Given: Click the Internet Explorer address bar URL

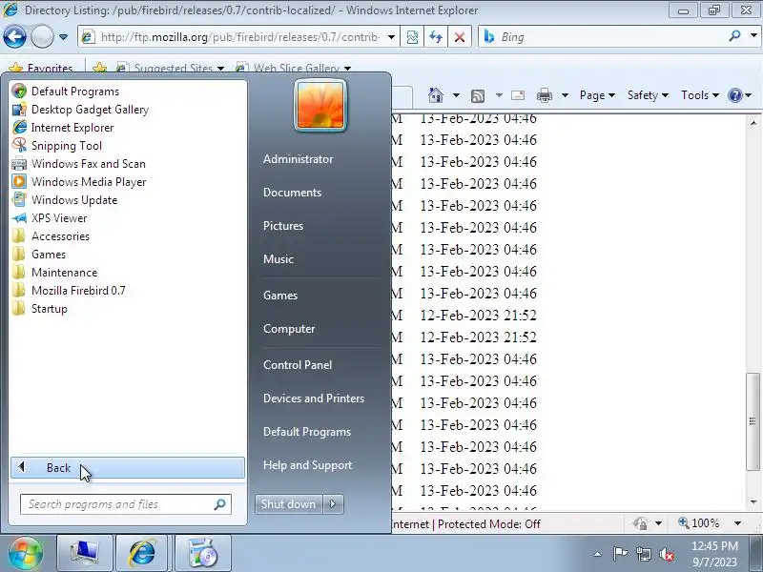Looking at the screenshot, I should click(x=240, y=37).
